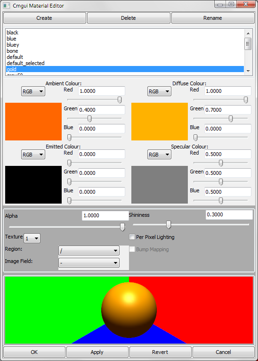The width and height of the screenshot is (258, 361).
Task: Click the yellow Diffuse Colour swatch
Action: click(x=160, y=122)
